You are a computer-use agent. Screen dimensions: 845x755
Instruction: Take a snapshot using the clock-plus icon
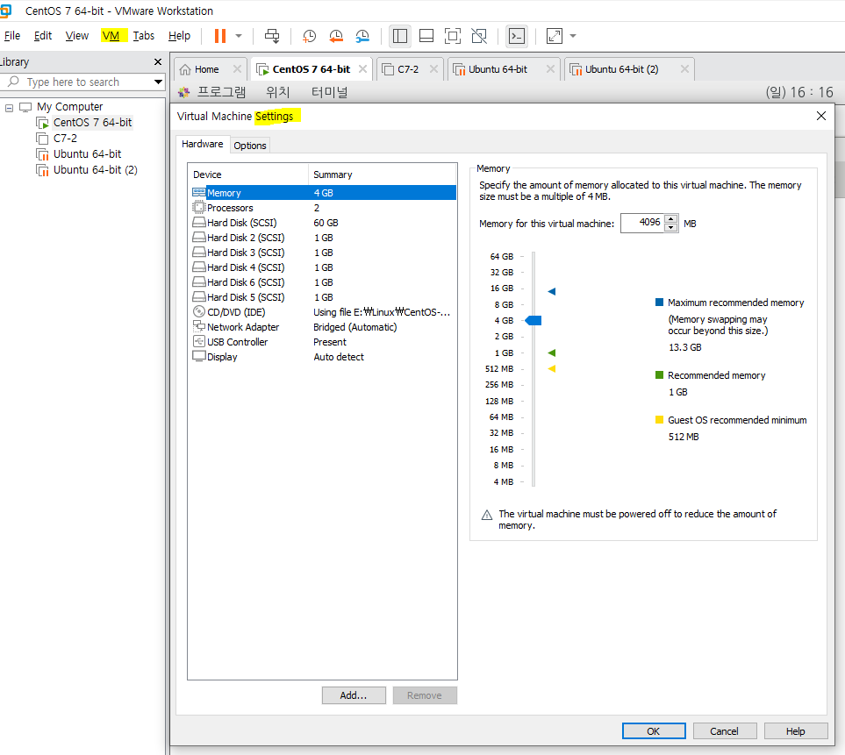click(310, 36)
